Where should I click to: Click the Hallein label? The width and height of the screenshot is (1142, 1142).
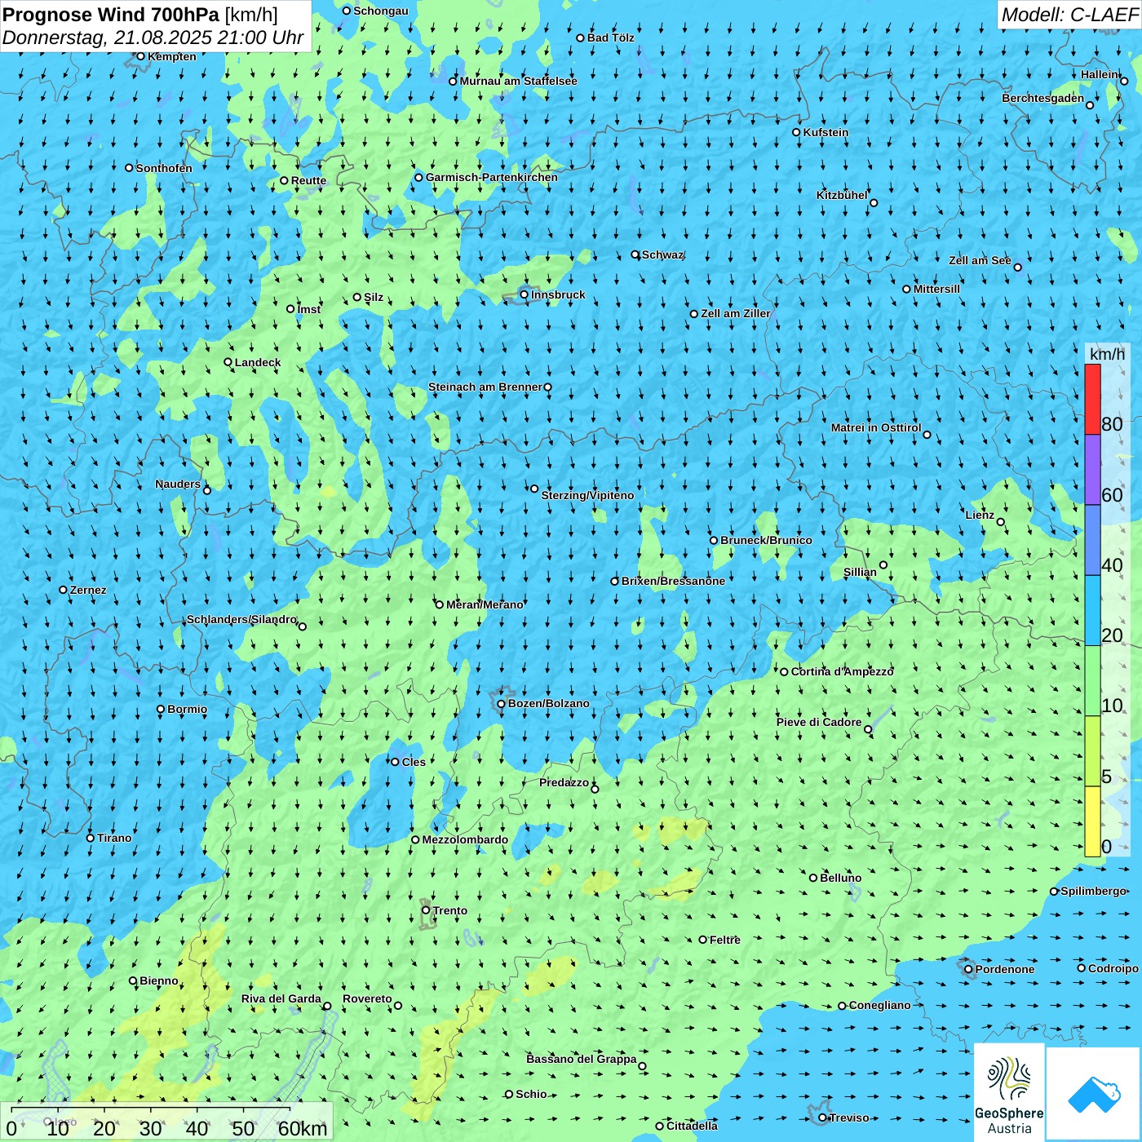pos(1100,74)
